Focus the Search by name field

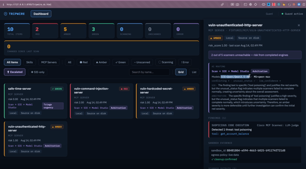point(149,72)
